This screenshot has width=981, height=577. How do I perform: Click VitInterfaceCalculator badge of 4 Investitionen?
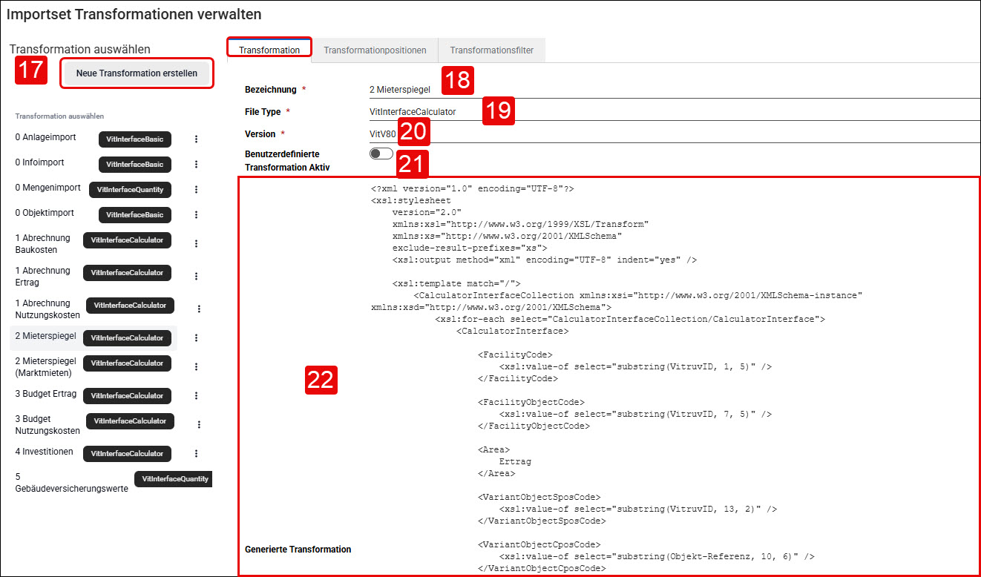(127, 453)
